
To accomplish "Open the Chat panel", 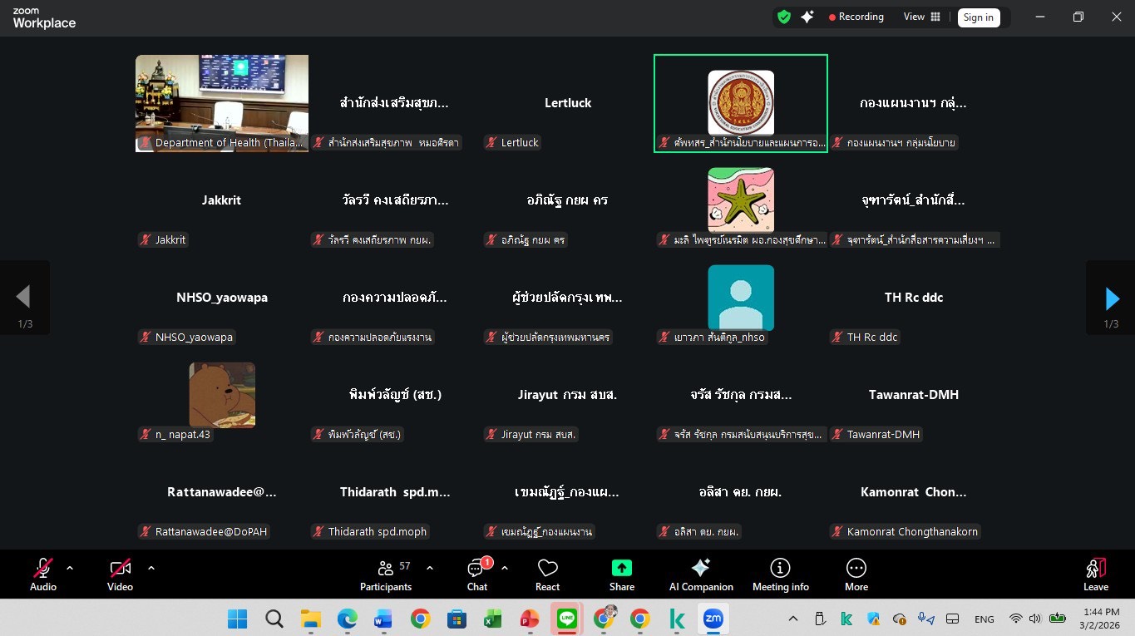I will pyautogui.click(x=476, y=574).
